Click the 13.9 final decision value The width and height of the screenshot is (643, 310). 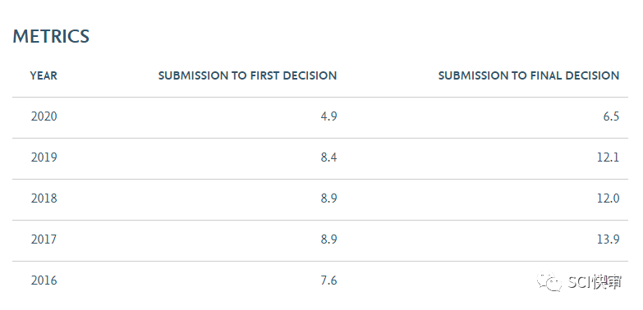click(609, 239)
